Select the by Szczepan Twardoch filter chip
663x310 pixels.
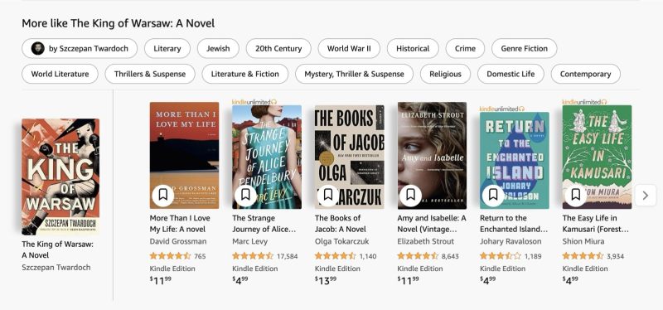click(x=80, y=48)
